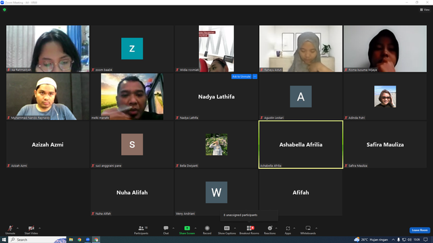Open audio options arrow next to Unmute
The image size is (433, 243).
click(x=18, y=228)
